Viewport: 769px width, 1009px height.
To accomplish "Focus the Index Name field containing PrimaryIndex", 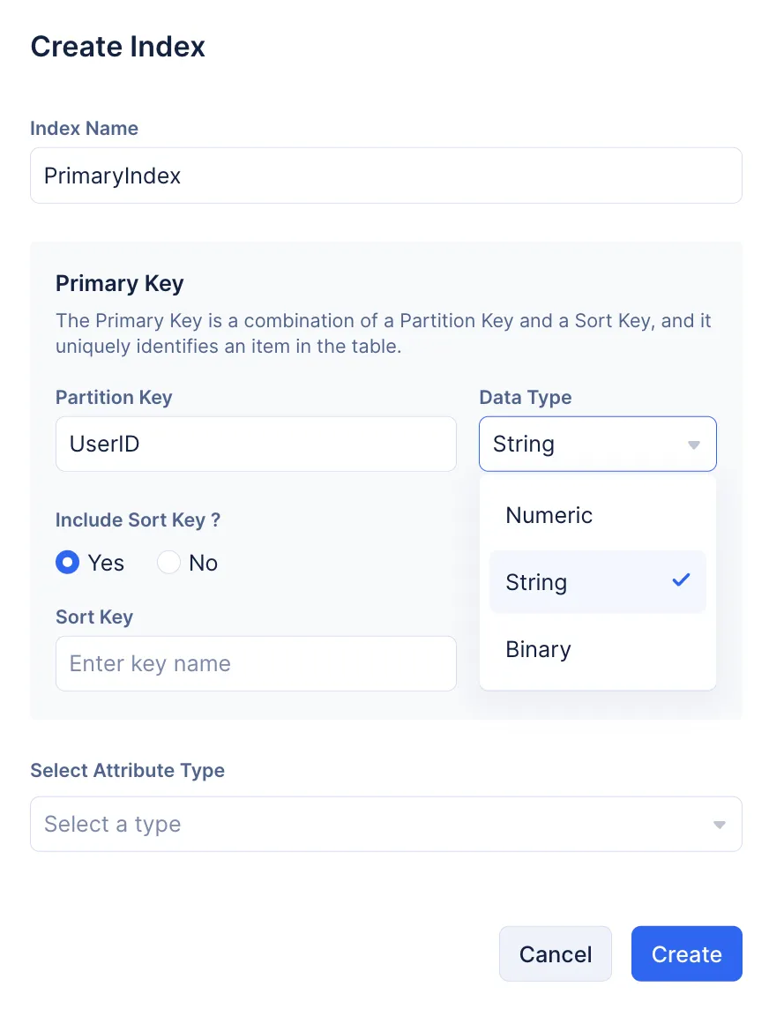I will point(385,176).
